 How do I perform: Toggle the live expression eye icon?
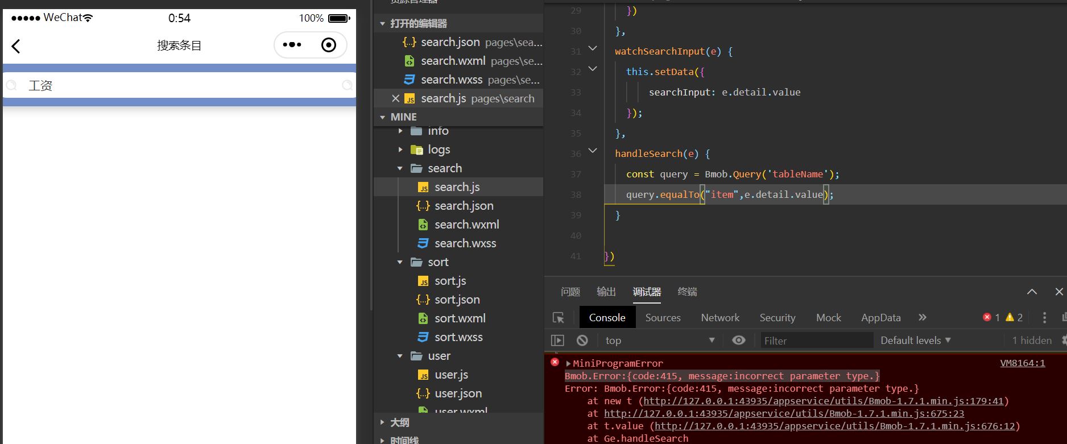(738, 340)
